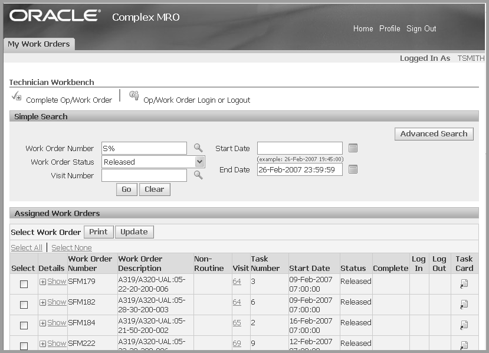Open visit 65 link
489x353 pixels.
tap(237, 322)
